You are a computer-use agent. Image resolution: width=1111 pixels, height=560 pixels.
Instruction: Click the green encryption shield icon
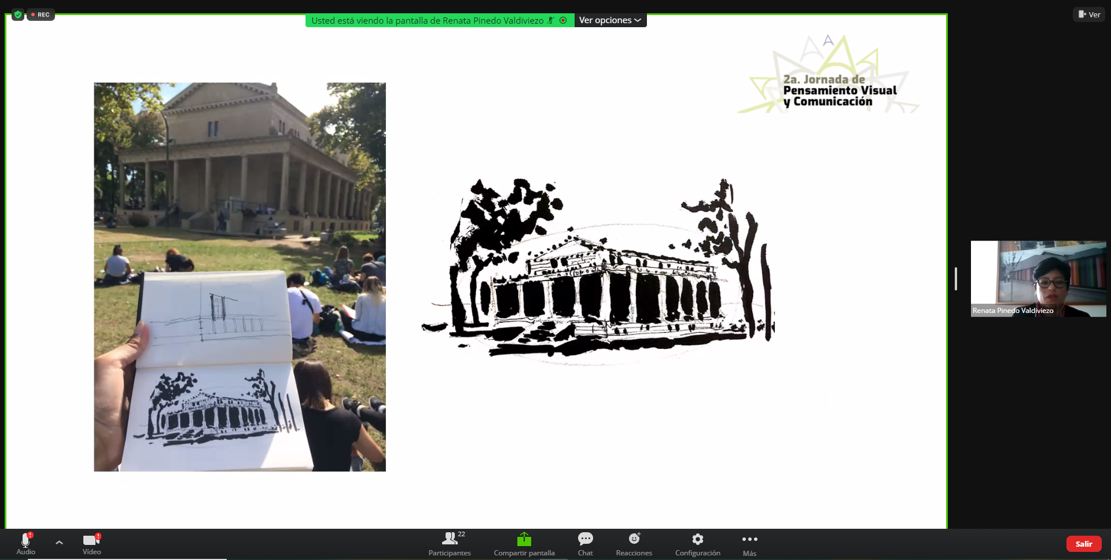pyautogui.click(x=18, y=14)
